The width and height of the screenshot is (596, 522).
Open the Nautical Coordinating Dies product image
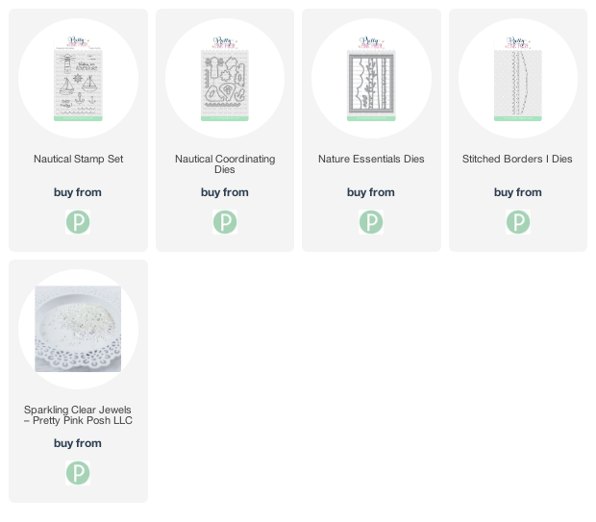pyautogui.click(x=225, y=79)
